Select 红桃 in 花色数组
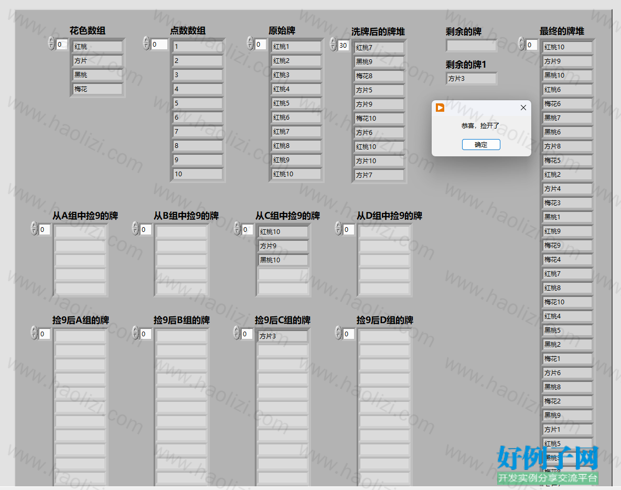The width and height of the screenshot is (621, 490). click(x=98, y=47)
